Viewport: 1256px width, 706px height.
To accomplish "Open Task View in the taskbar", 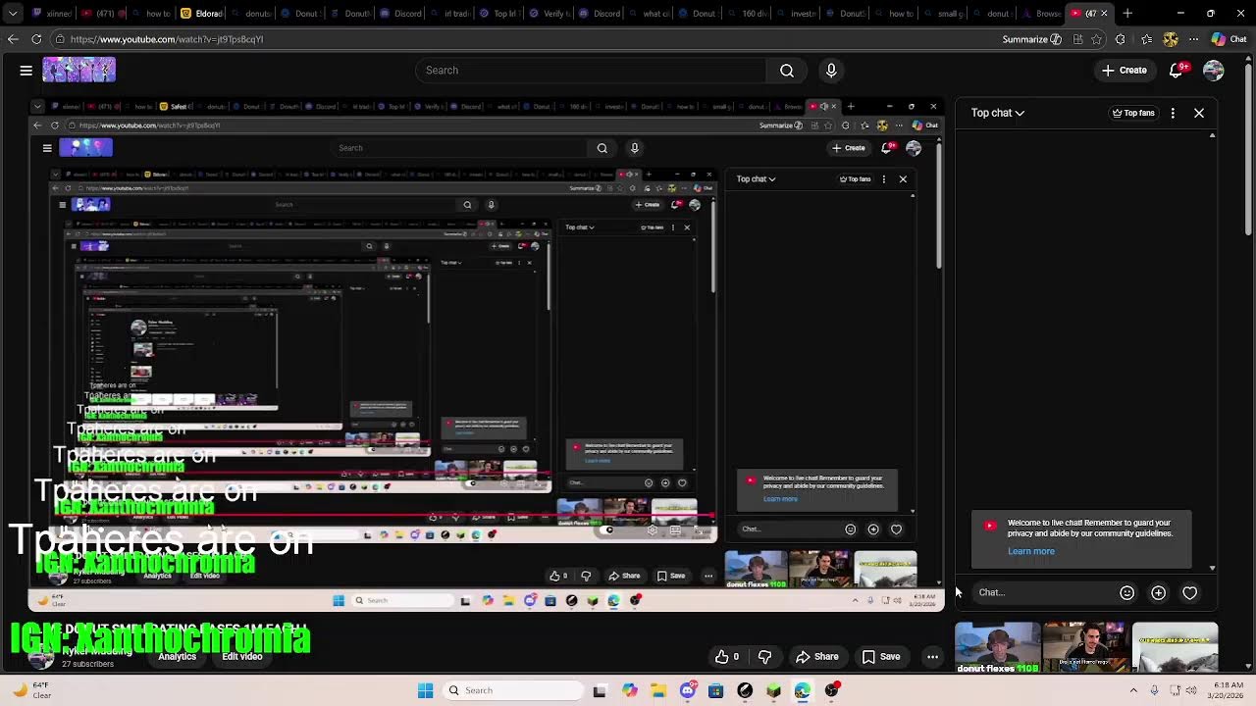I will (x=600, y=690).
